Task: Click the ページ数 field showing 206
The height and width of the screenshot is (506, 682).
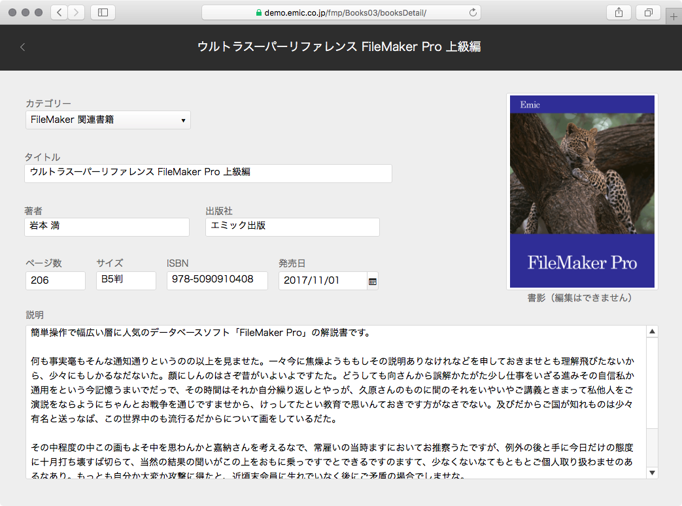Action: tap(55, 280)
